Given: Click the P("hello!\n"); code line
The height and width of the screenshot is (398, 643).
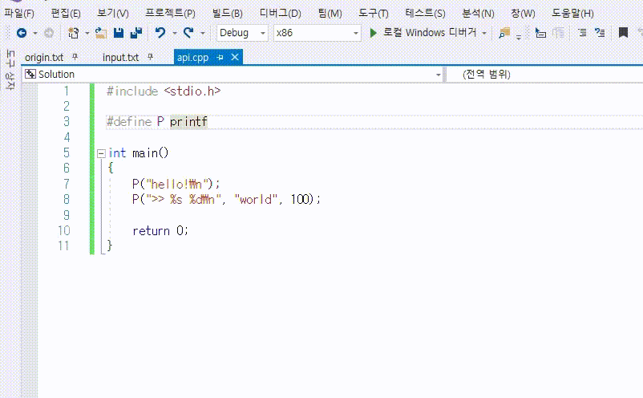Looking at the screenshot, I should pos(176,184).
